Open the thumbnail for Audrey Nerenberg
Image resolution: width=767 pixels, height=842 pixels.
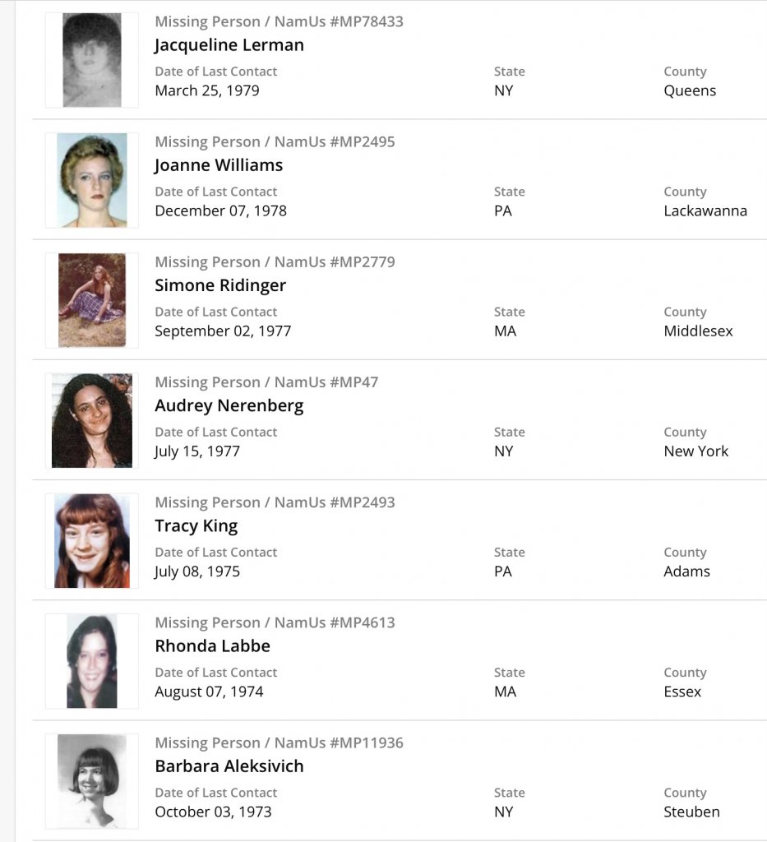coord(92,420)
